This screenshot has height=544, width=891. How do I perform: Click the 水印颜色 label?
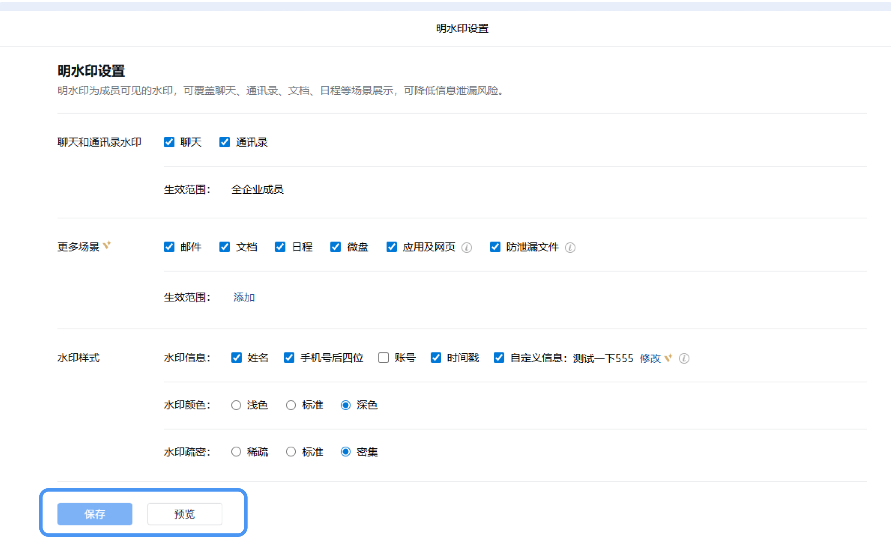pos(187,405)
